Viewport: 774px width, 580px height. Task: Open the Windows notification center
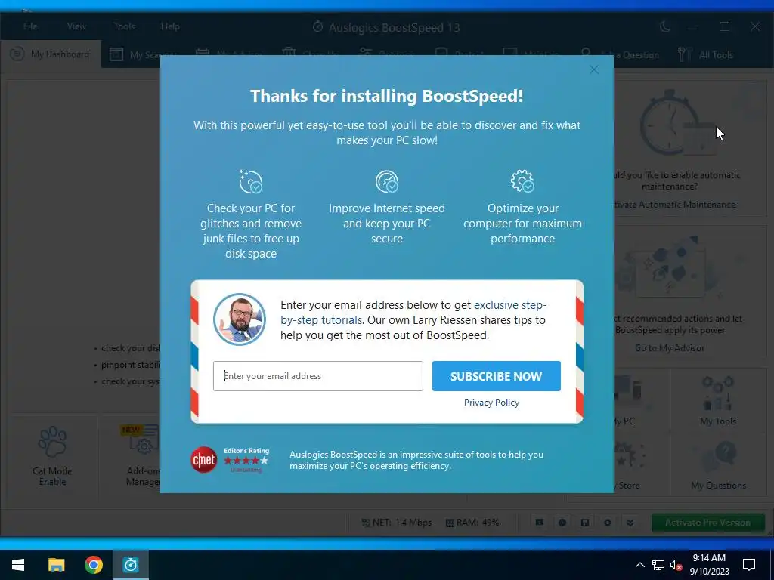[x=749, y=565]
